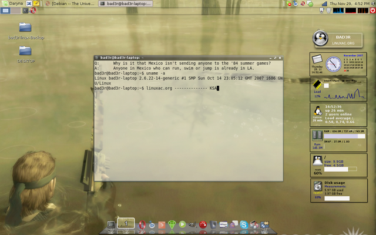This screenshot has height=235, width=376.
Task: Launch Skype from the dock
Action: (x=244, y=224)
